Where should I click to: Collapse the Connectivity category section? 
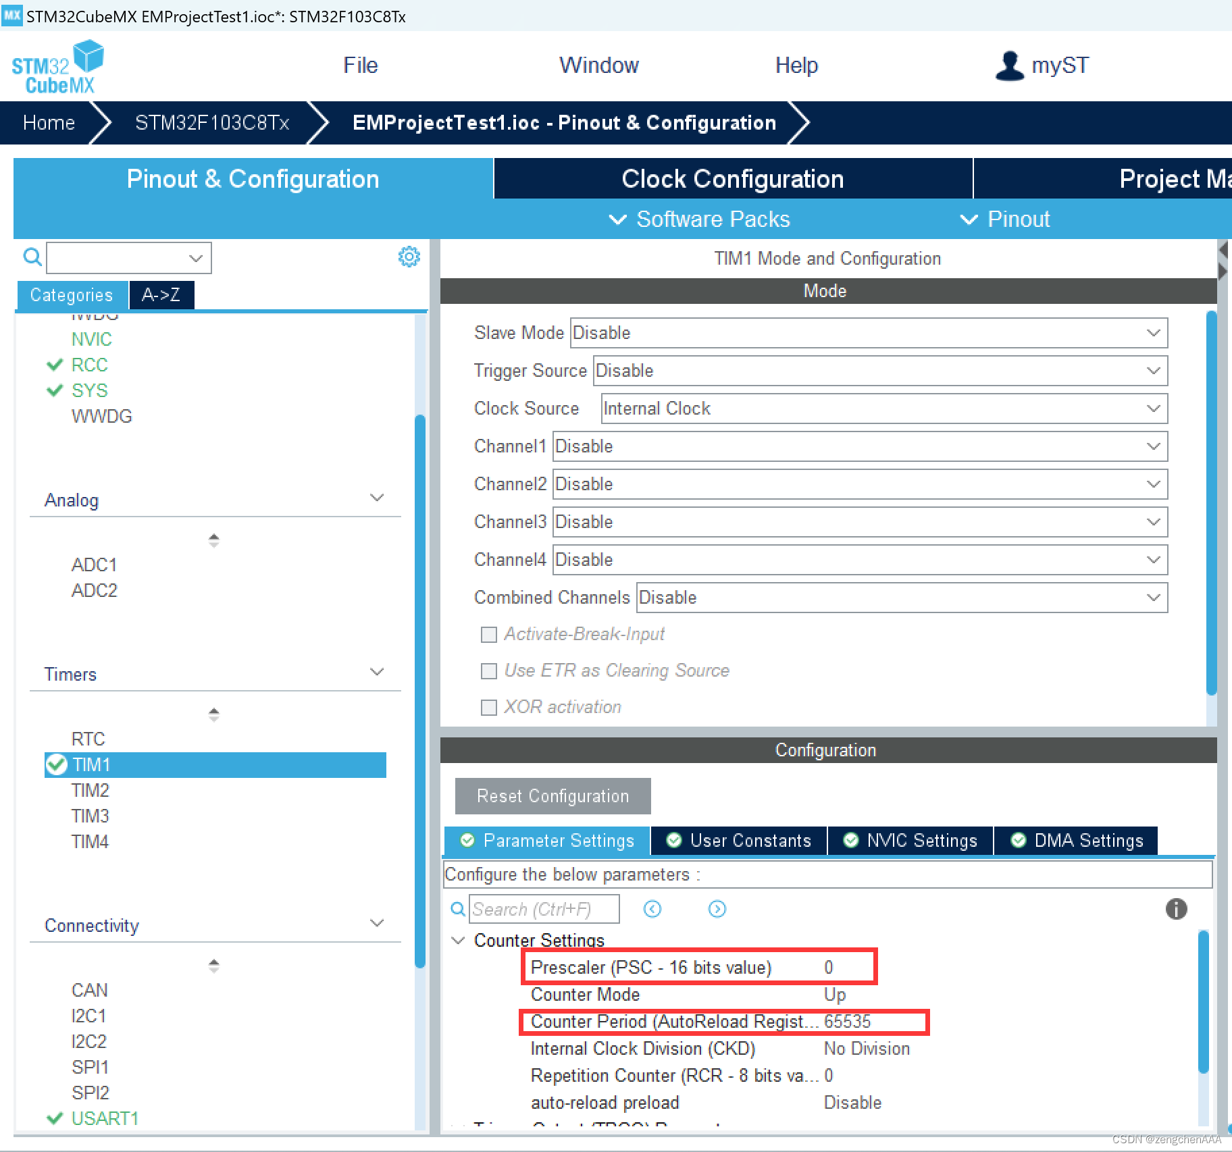(377, 923)
